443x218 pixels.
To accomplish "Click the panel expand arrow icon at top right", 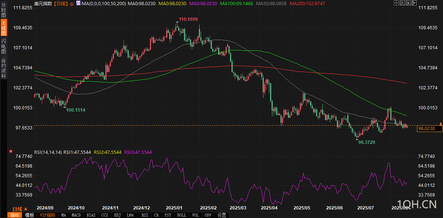I will click(415, 3).
